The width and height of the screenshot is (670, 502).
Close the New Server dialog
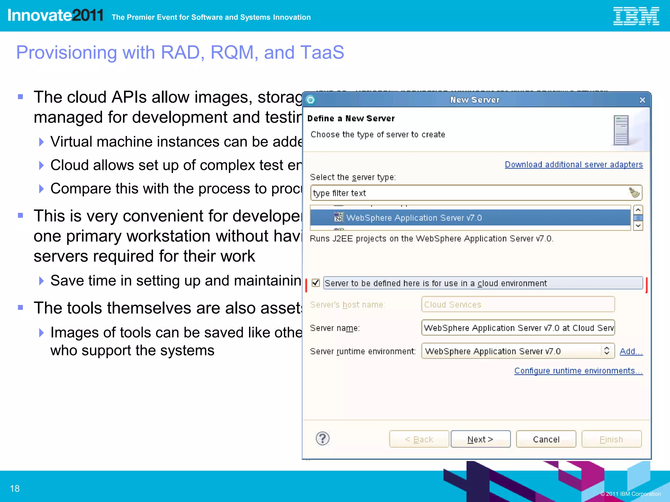(x=642, y=100)
